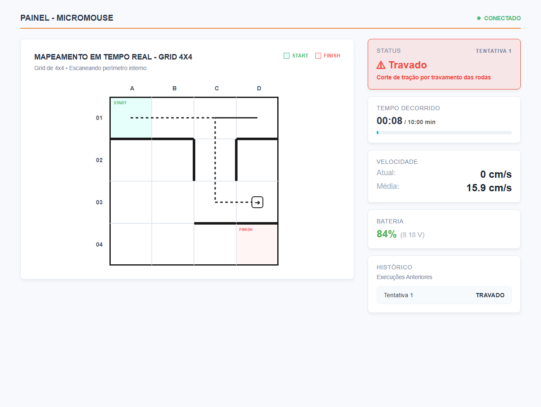Select the pink FINISH cell in the maze

(257, 244)
